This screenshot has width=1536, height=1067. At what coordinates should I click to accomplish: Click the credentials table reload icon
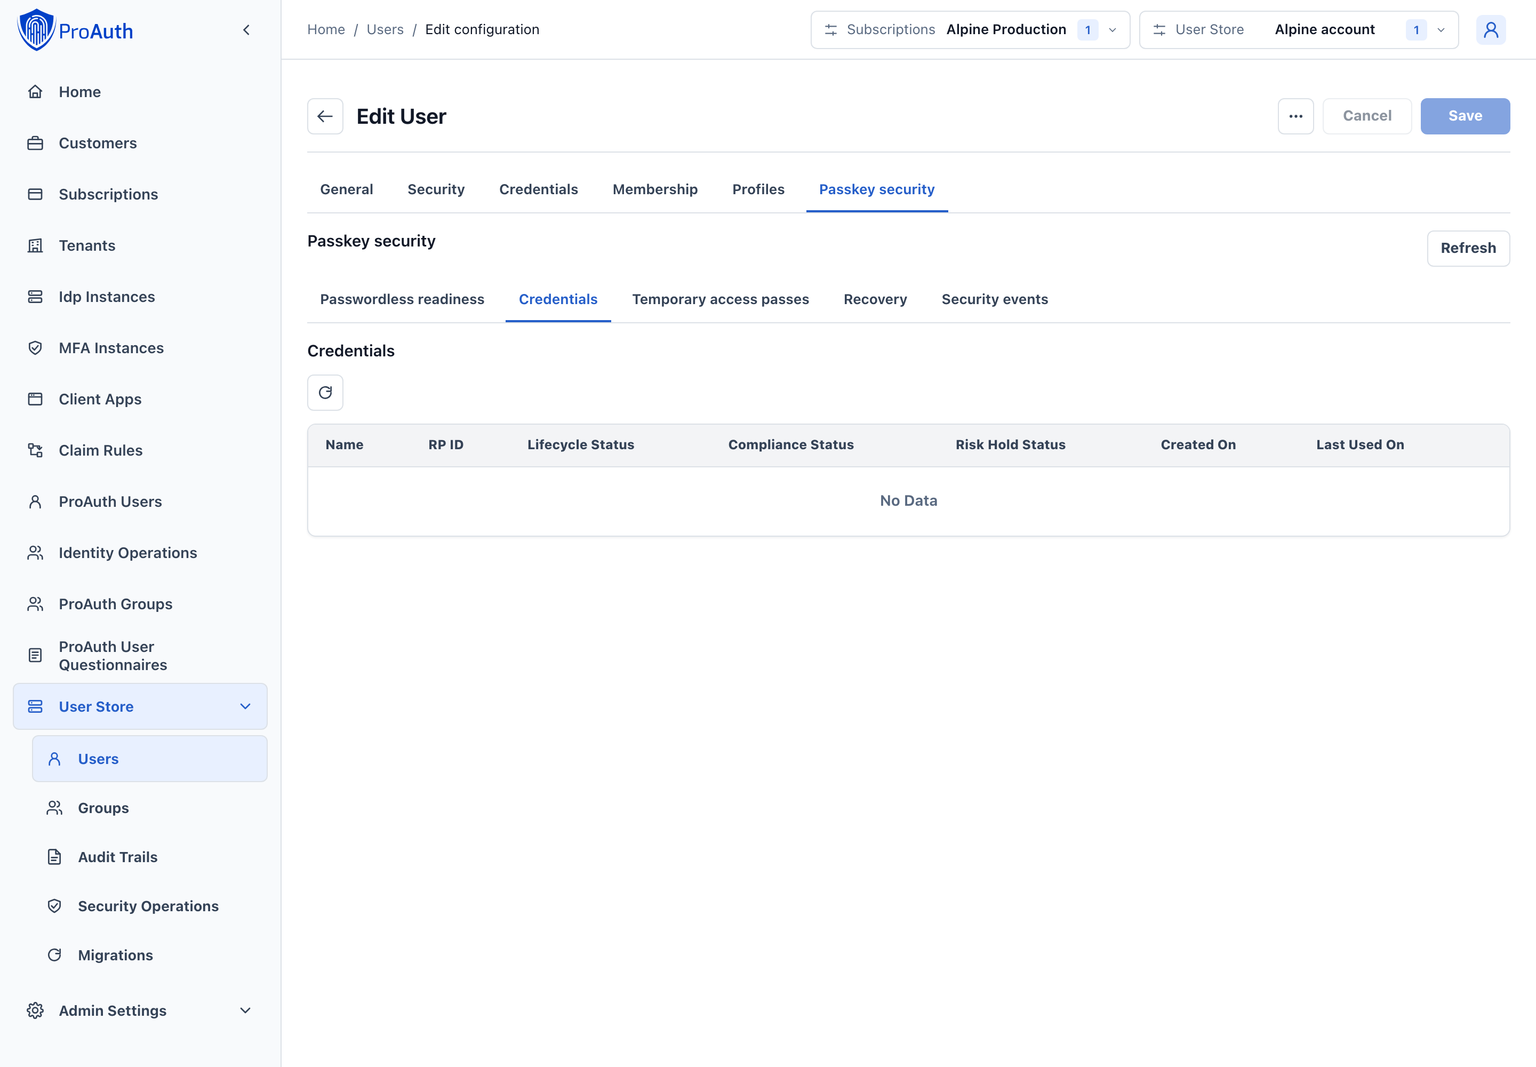325,393
